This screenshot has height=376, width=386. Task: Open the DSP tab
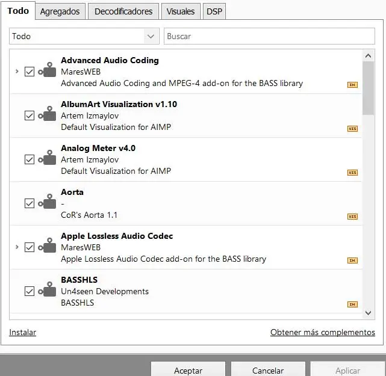pos(214,11)
